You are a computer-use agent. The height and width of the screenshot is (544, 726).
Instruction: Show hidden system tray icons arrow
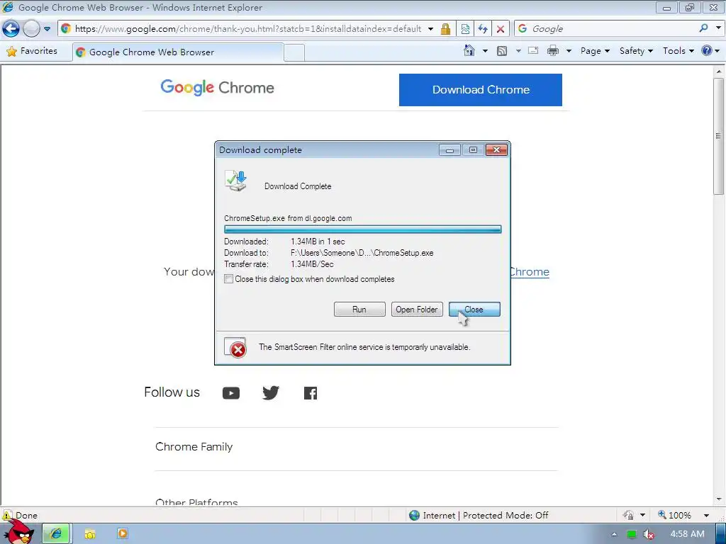[614, 534]
